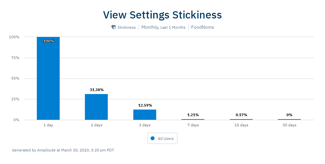Click the 7 days axis label
This screenshot has width=325, height=164.
(x=193, y=125)
